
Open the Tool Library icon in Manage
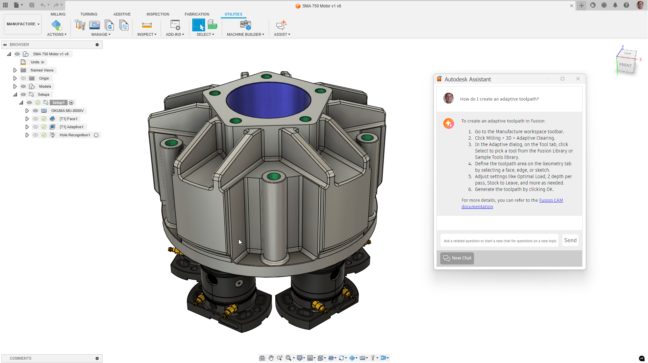[x=80, y=25]
